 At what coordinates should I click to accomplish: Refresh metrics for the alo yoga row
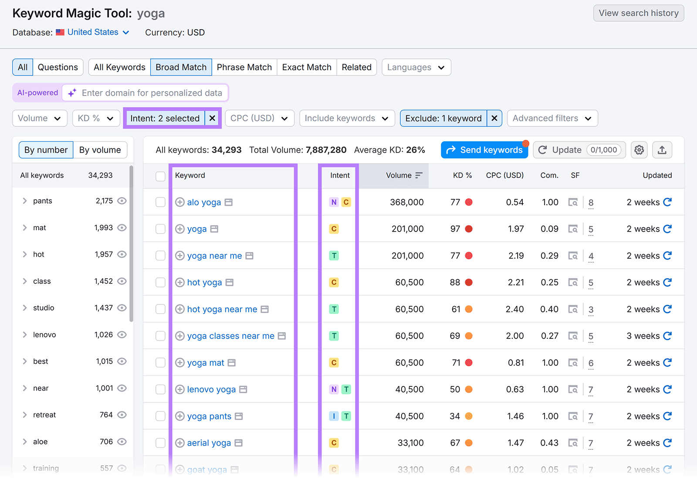668,202
